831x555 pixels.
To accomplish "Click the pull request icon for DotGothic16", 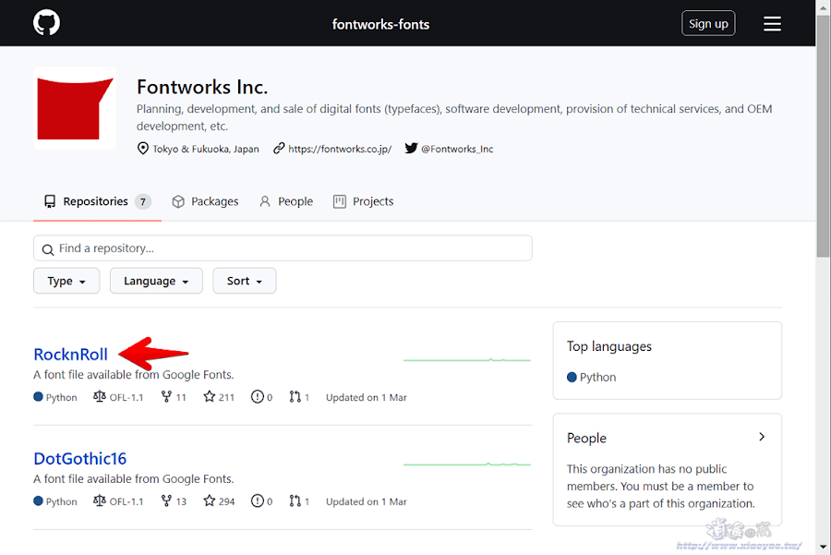I will click(x=295, y=501).
